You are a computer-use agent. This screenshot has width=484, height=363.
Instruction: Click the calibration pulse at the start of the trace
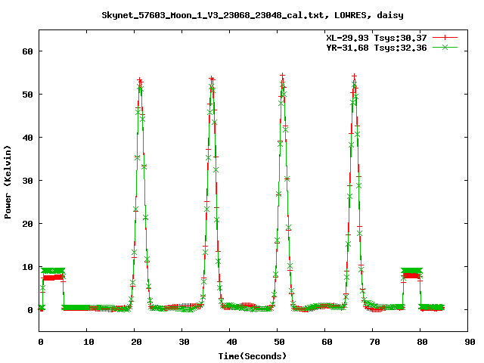pyautogui.click(x=52, y=273)
